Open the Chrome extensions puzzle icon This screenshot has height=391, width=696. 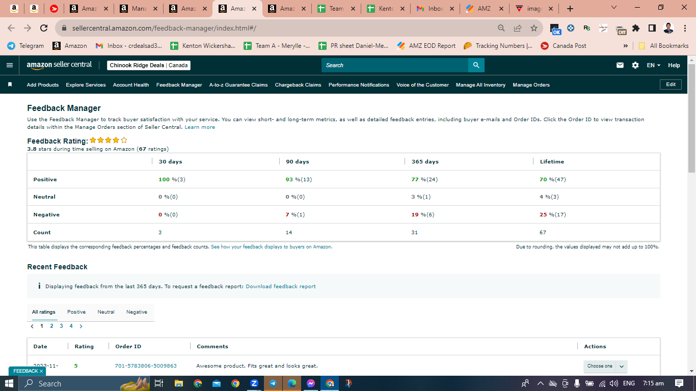[x=636, y=28]
